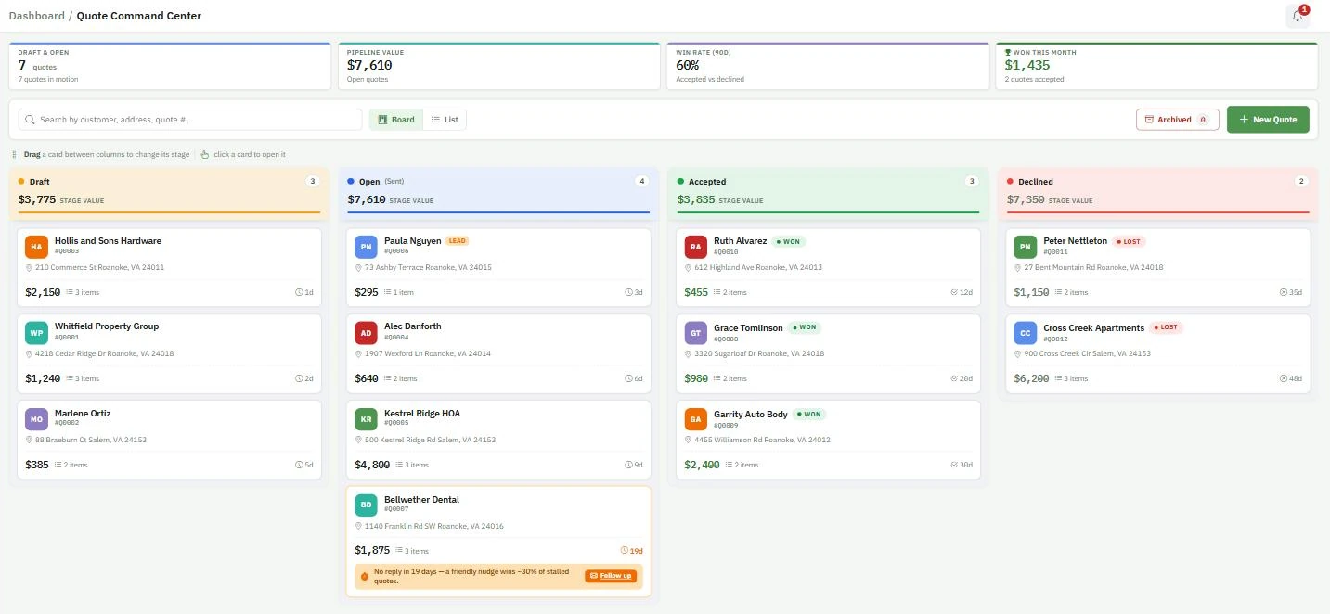Click the $6,200 amount on Cross Creek Apartments
Viewport: 1330px width, 614px height.
[1031, 378]
